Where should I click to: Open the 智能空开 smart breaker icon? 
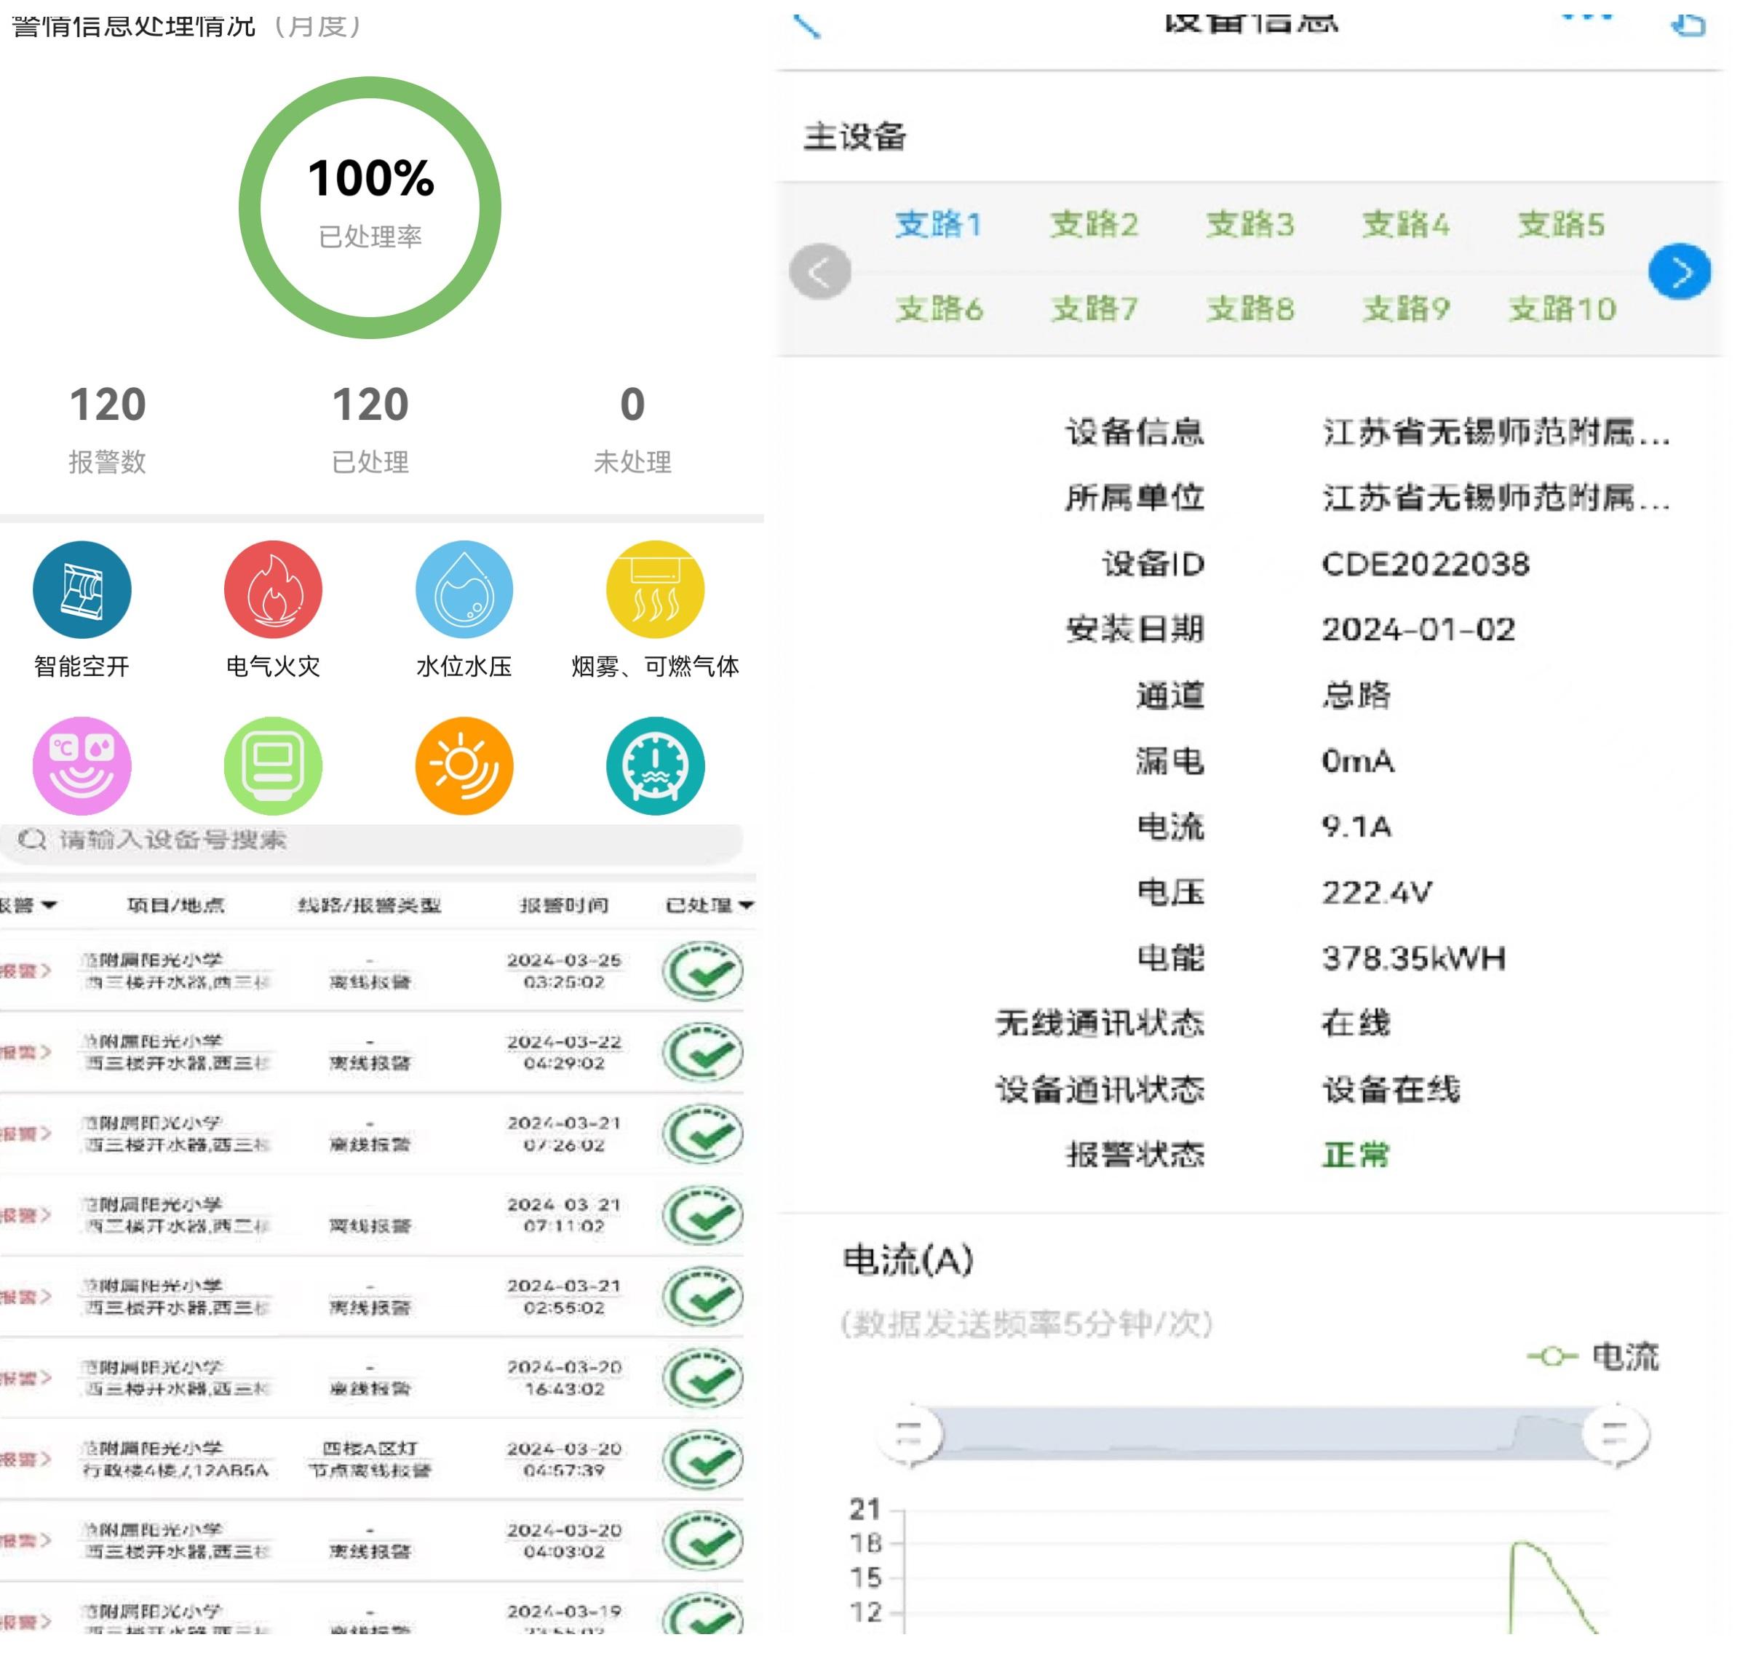tap(82, 590)
